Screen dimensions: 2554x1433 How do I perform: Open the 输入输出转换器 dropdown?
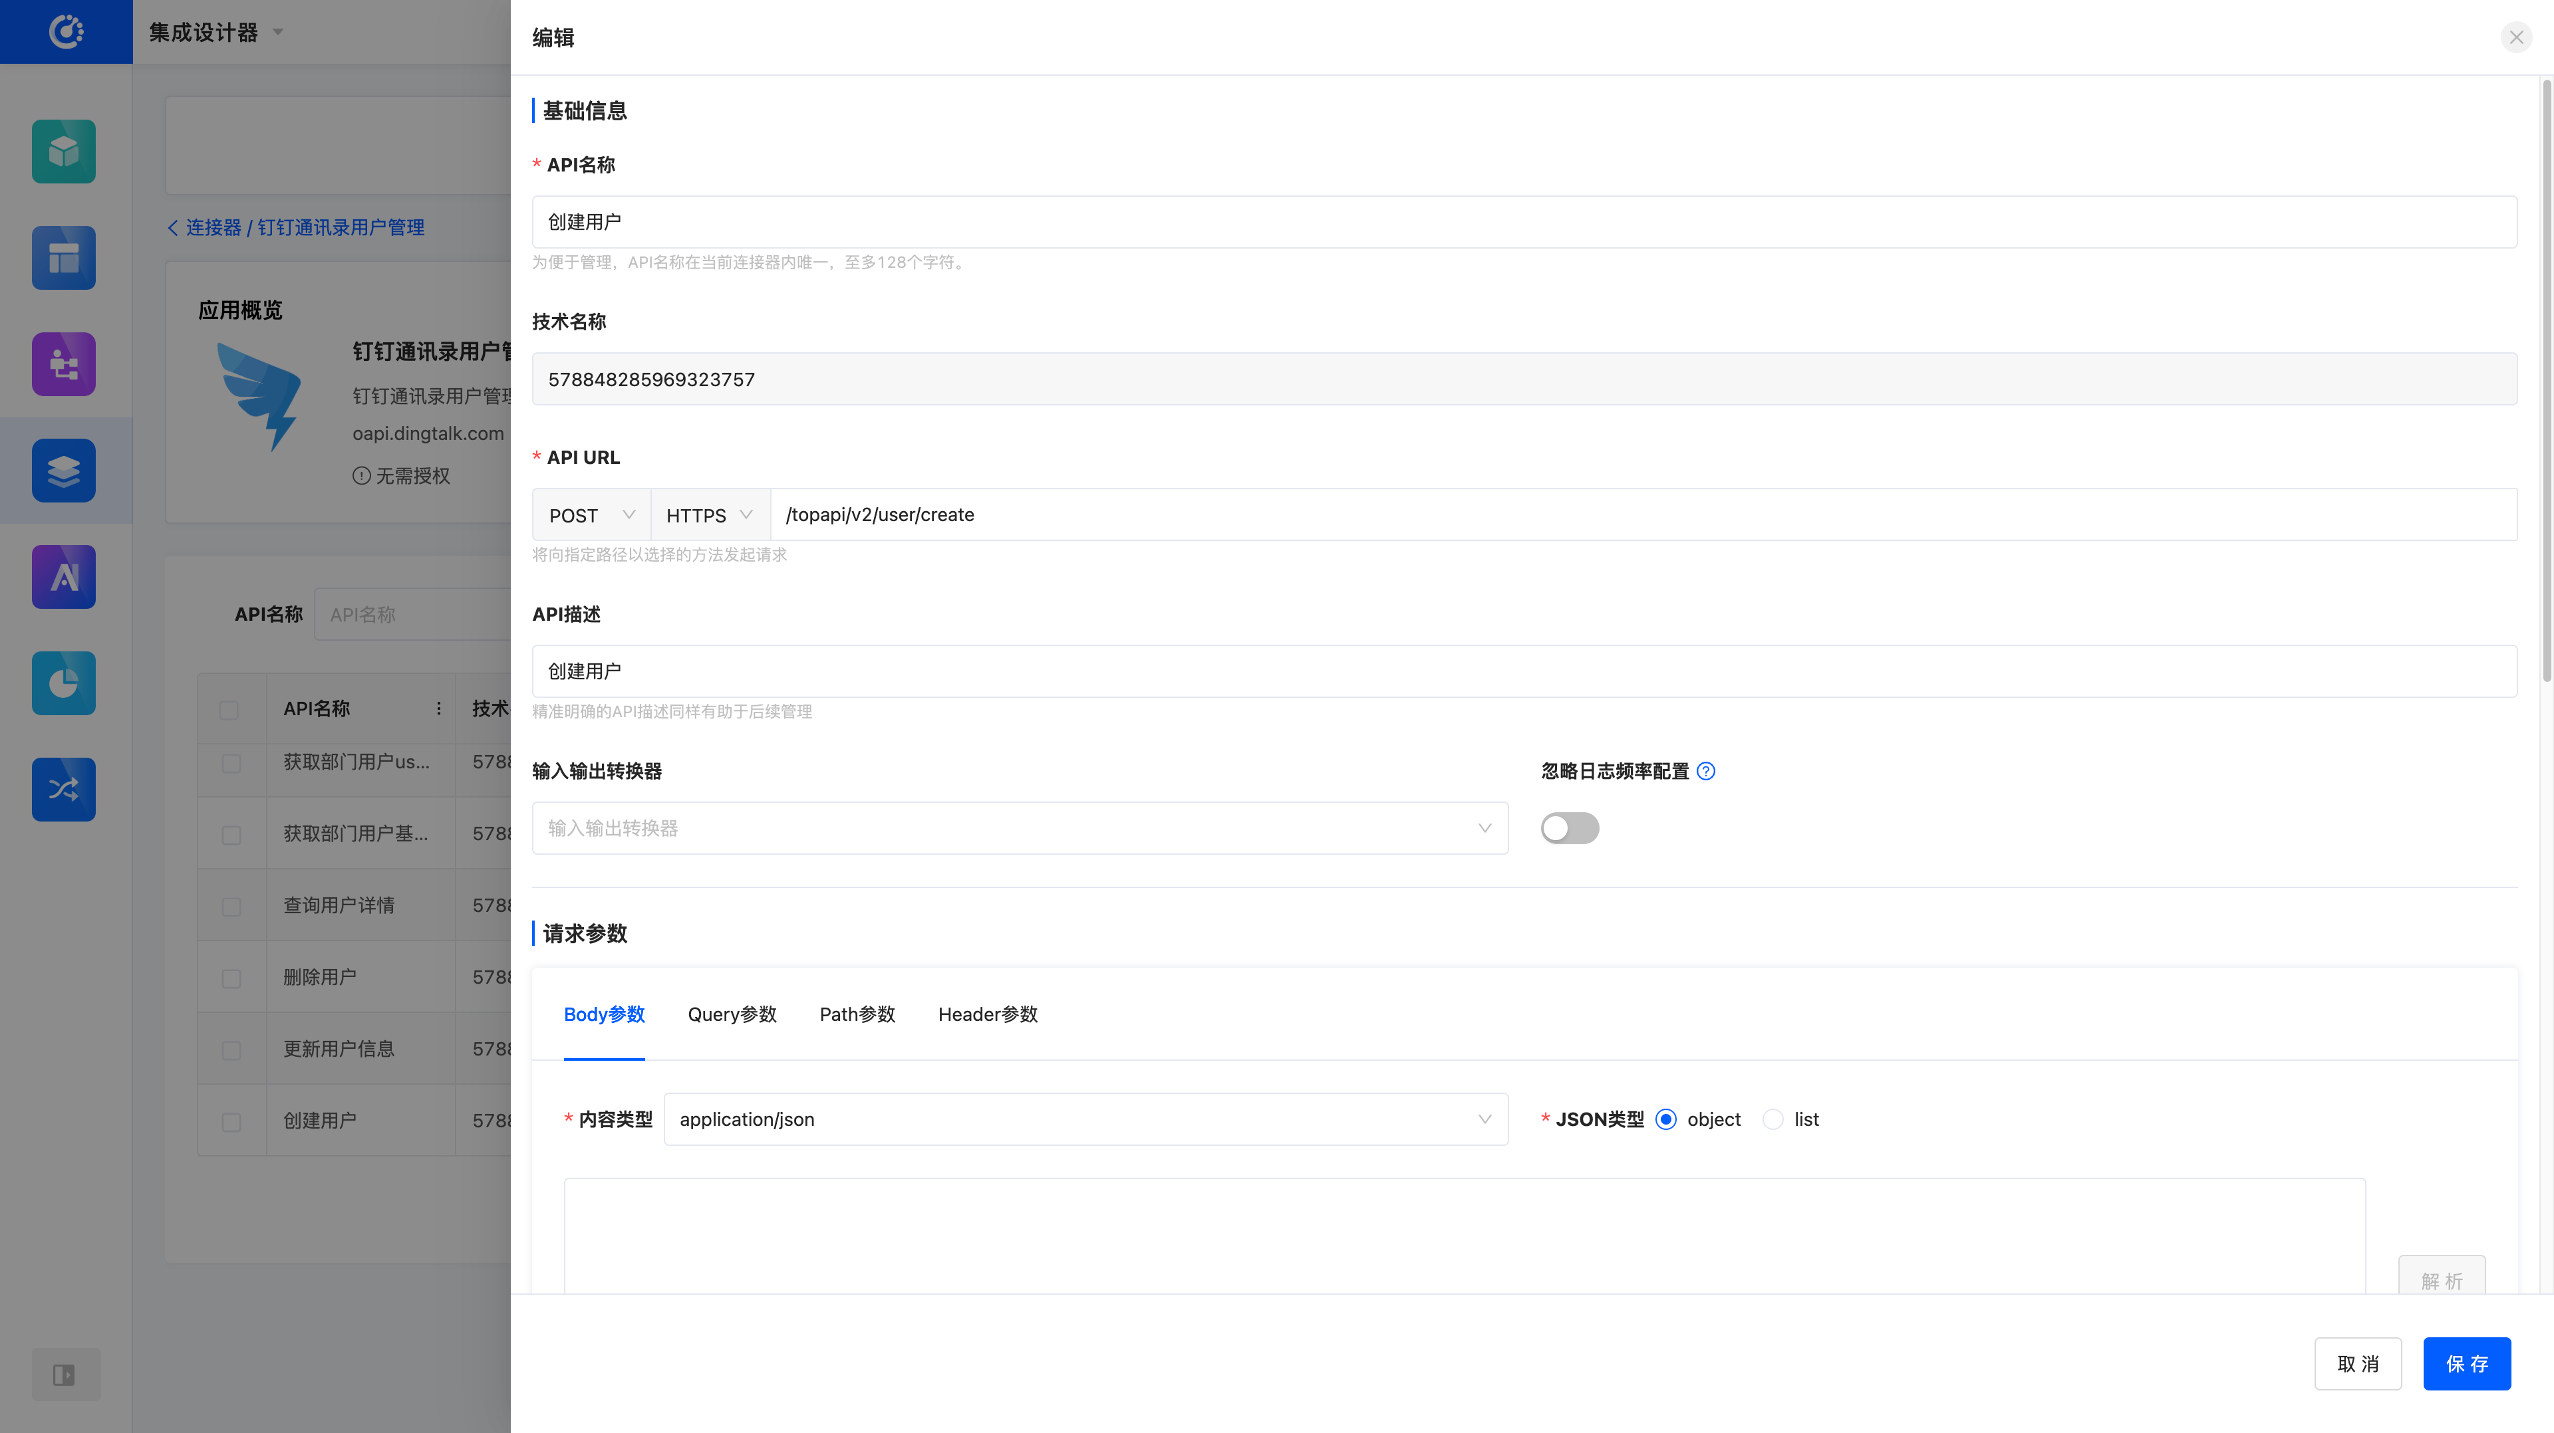(1019, 827)
